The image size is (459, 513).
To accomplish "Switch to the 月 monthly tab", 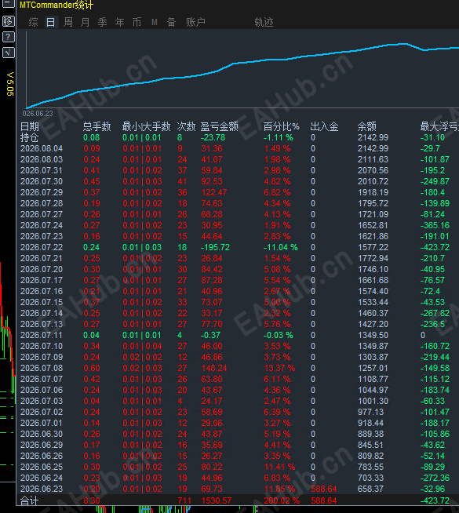I will (86, 22).
